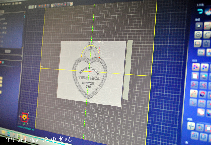Select the rotate transform tool
Screen dimensions: 212x145
(x=200, y=127)
